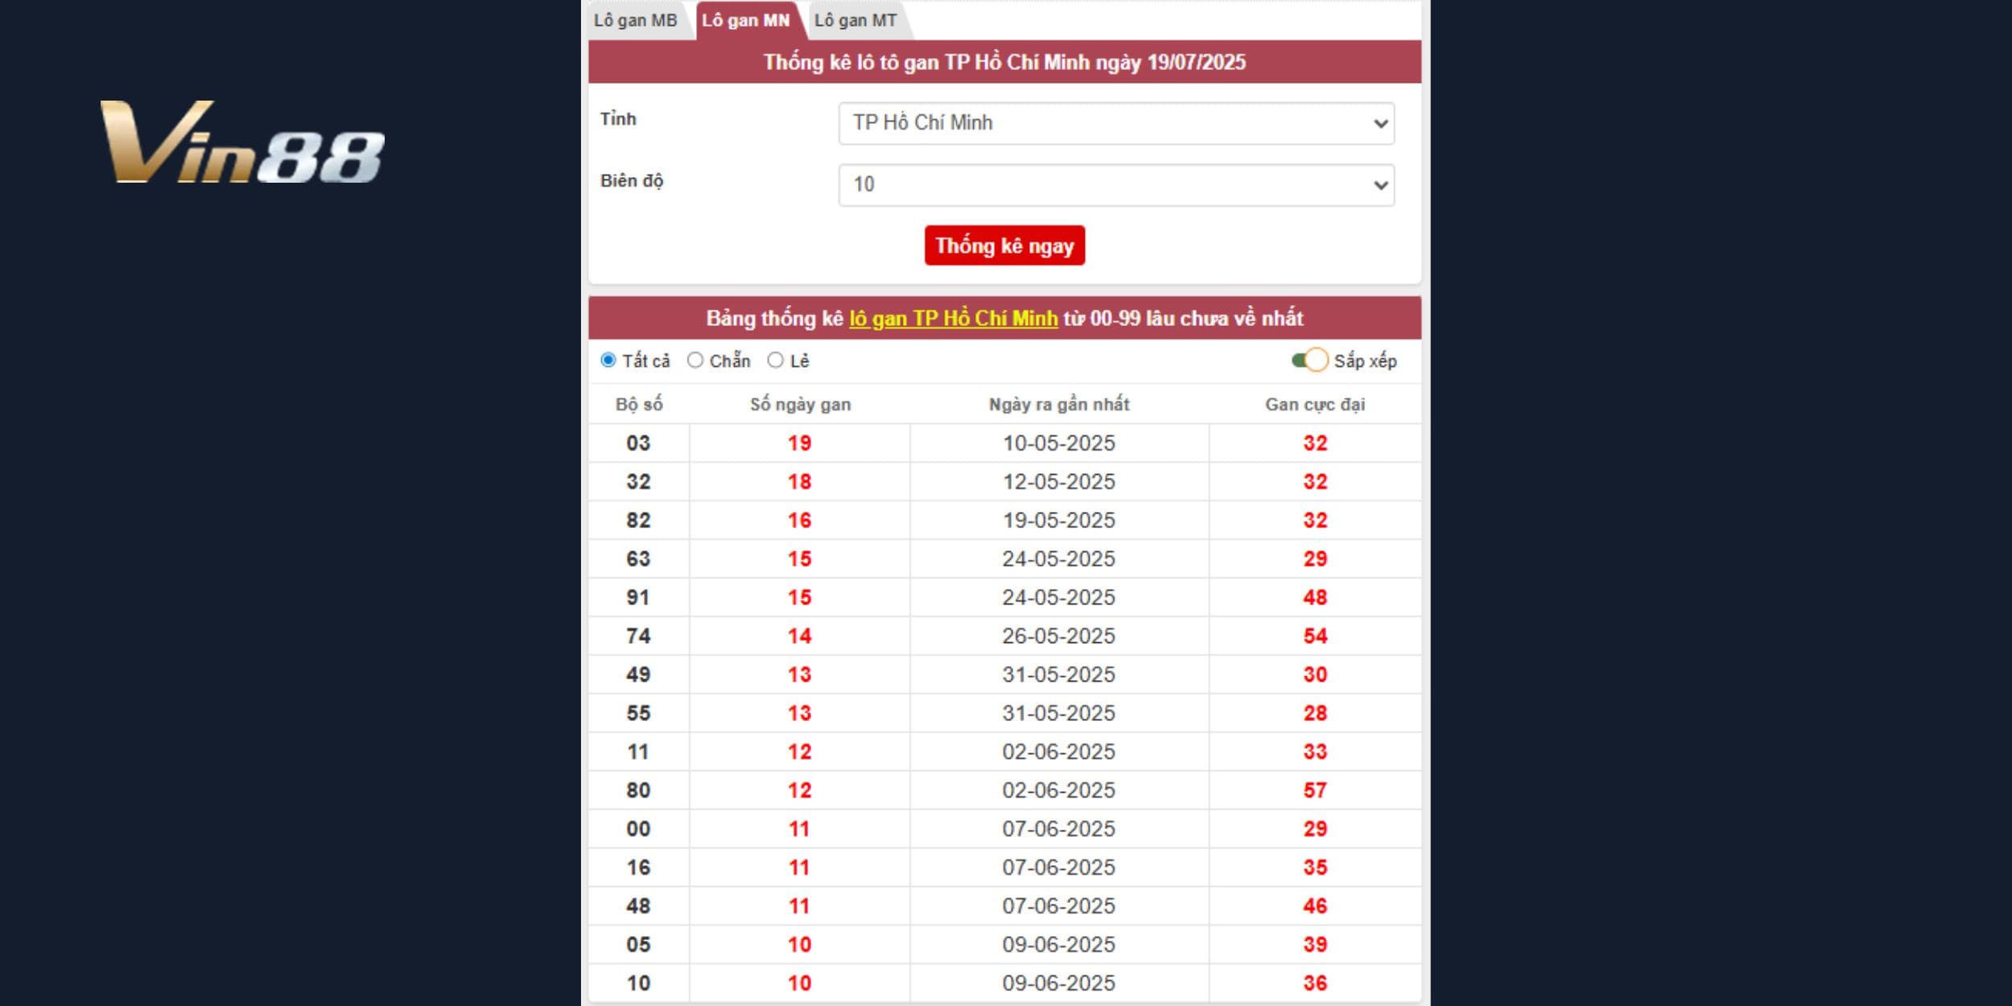Select number 82 in Bộ số column
Image resolution: width=2012 pixels, height=1006 pixels.
(638, 521)
